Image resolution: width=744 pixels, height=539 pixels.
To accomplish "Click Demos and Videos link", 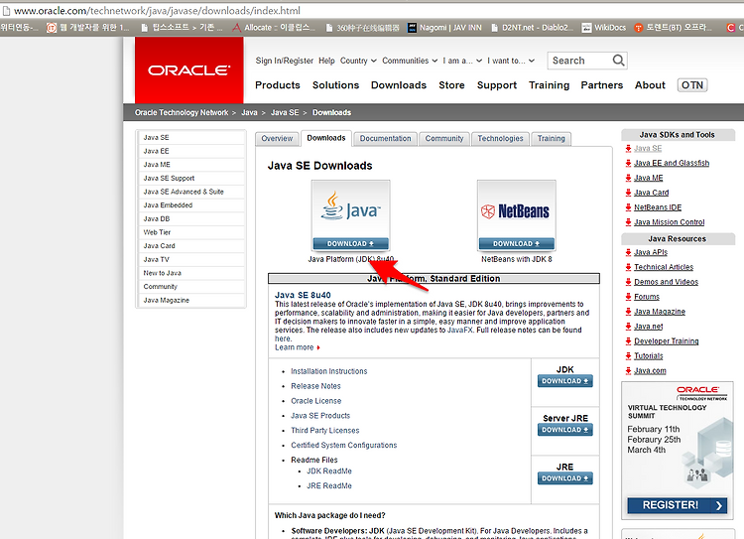I will (x=666, y=282).
